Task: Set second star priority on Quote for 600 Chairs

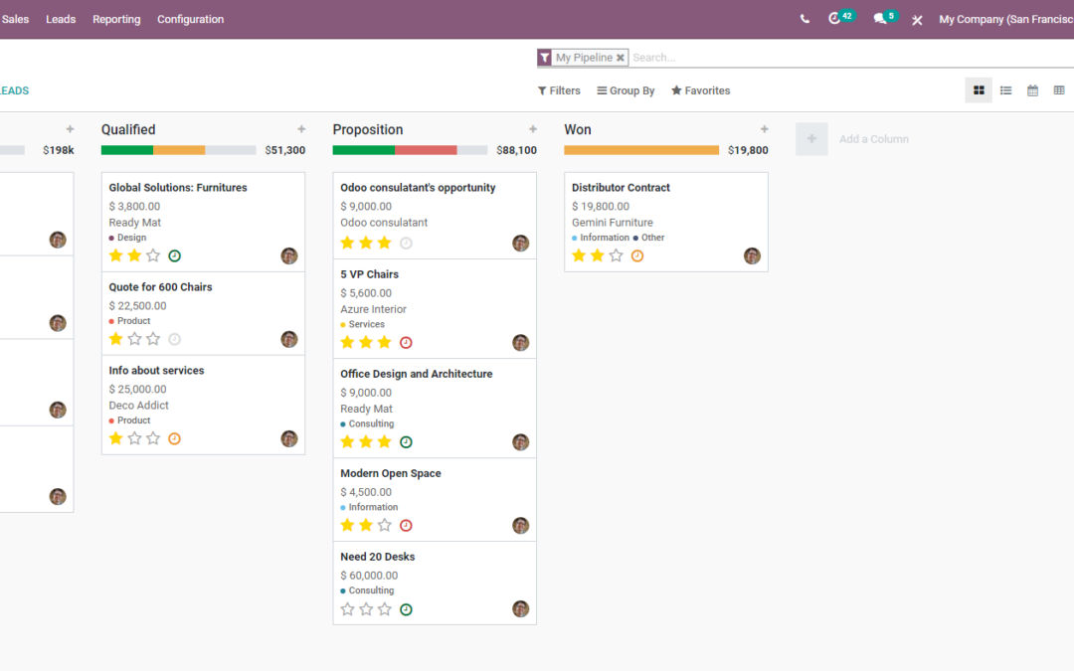Action: (135, 339)
